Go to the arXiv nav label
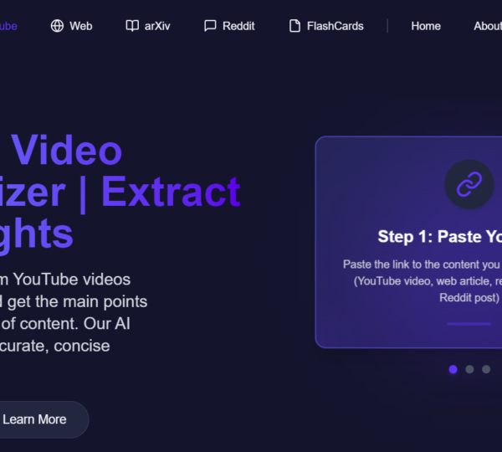 157,26
